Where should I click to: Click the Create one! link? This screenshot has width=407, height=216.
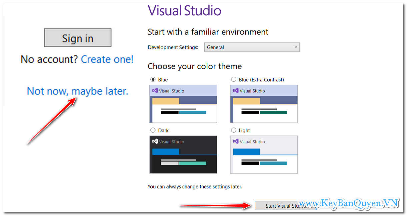click(107, 59)
